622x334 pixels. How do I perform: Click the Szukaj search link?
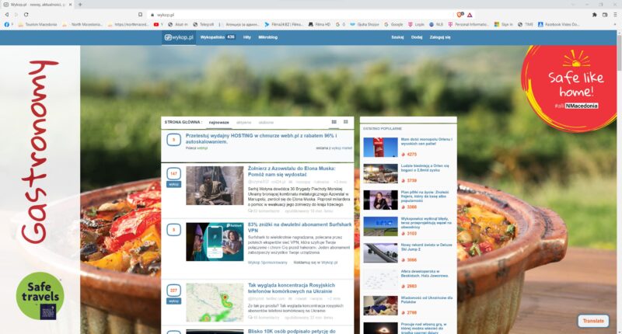point(397,37)
